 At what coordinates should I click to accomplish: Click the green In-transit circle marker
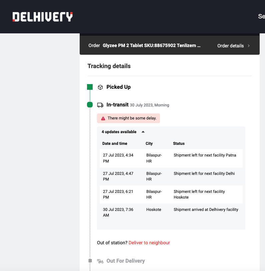pos(90,104)
